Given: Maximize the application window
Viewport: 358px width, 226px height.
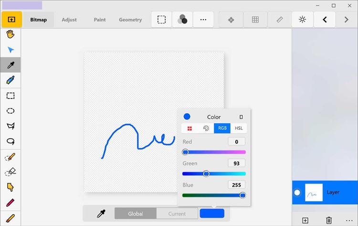Looking at the screenshot, I should (334, 6).
